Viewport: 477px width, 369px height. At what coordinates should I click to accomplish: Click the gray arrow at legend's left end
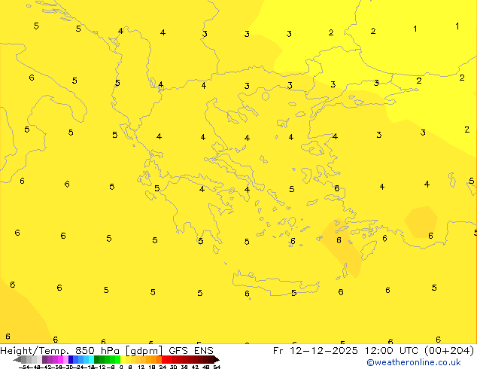17,359
